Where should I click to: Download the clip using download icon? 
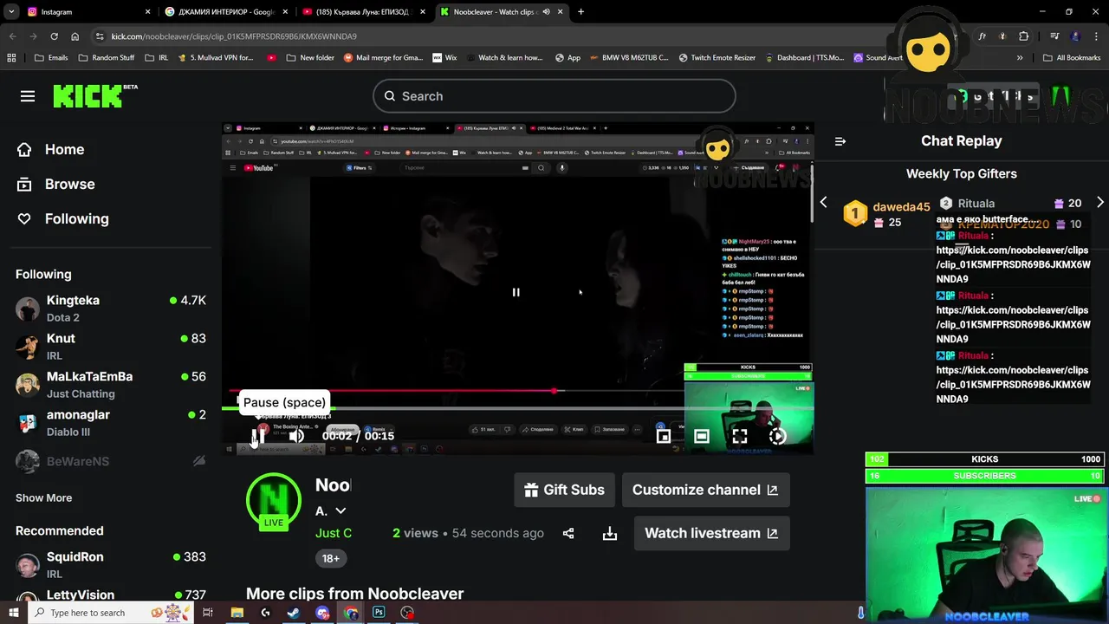pos(610,533)
